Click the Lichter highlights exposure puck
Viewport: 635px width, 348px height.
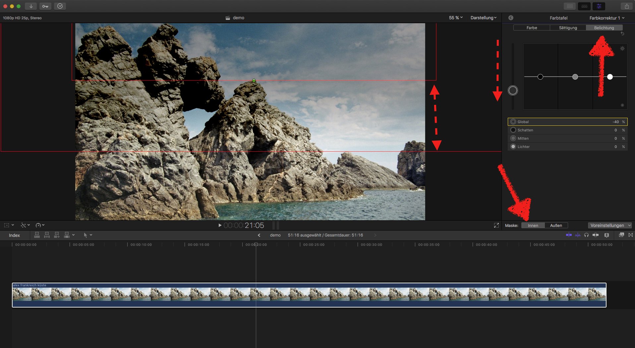click(610, 77)
